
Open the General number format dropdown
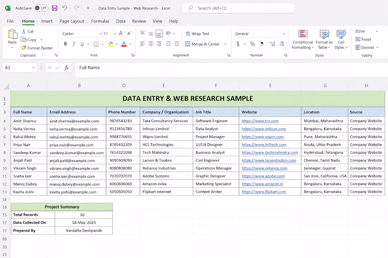283,34
